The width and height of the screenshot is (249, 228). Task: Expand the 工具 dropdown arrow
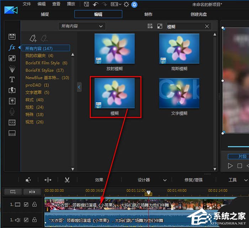click(x=246, y=180)
